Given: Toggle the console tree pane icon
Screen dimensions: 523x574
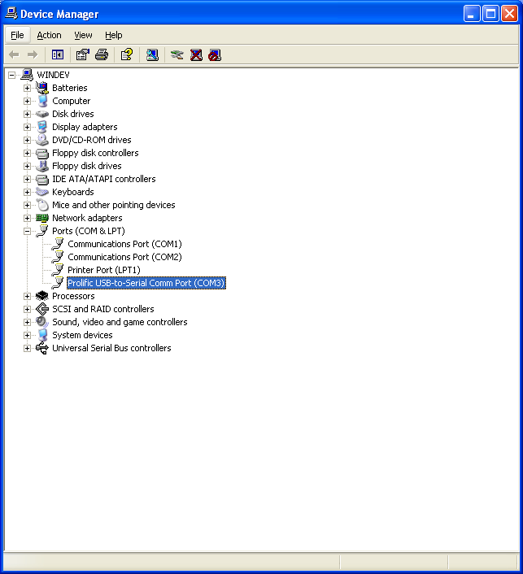Looking at the screenshot, I should click(x=58, y=55).
